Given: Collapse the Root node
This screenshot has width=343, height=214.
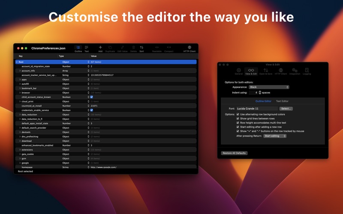Looking at the screenshot, I should 17,62.
